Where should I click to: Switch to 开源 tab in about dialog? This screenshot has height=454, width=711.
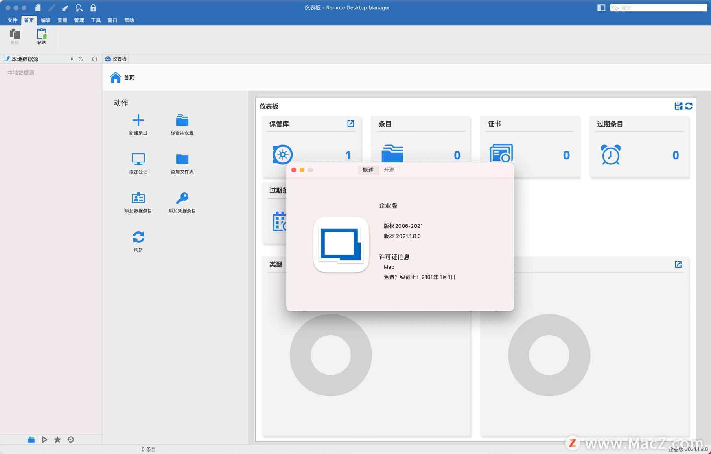point(389,170)
